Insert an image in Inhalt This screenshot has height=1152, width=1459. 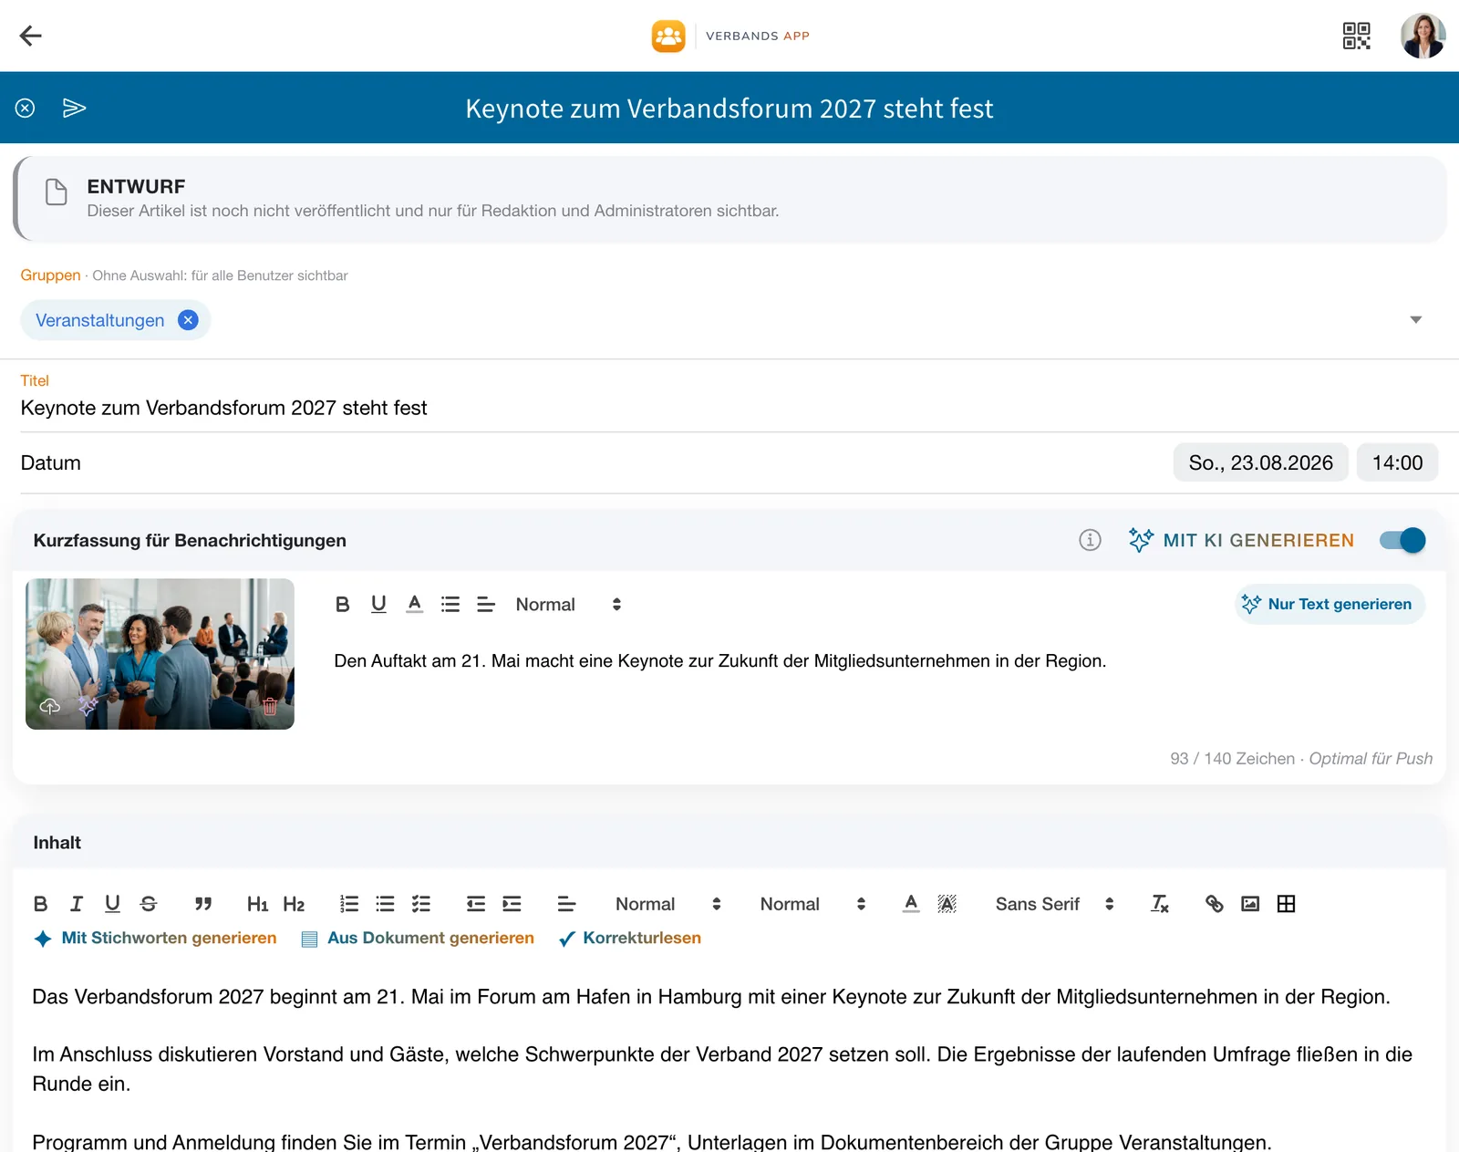pyautogui.click(x=1250, y=904)
